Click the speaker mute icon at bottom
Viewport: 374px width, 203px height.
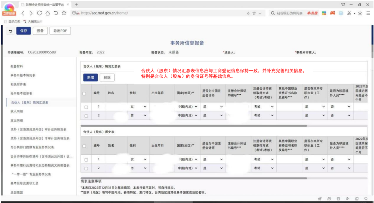(x=347, y=199)
